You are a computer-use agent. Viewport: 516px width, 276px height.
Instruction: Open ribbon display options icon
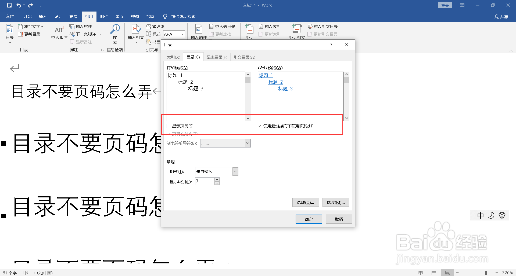click(462, 5)
